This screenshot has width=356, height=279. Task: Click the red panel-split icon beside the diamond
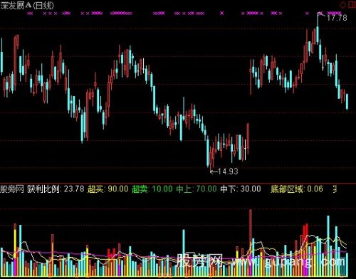[x=352, y=5]
